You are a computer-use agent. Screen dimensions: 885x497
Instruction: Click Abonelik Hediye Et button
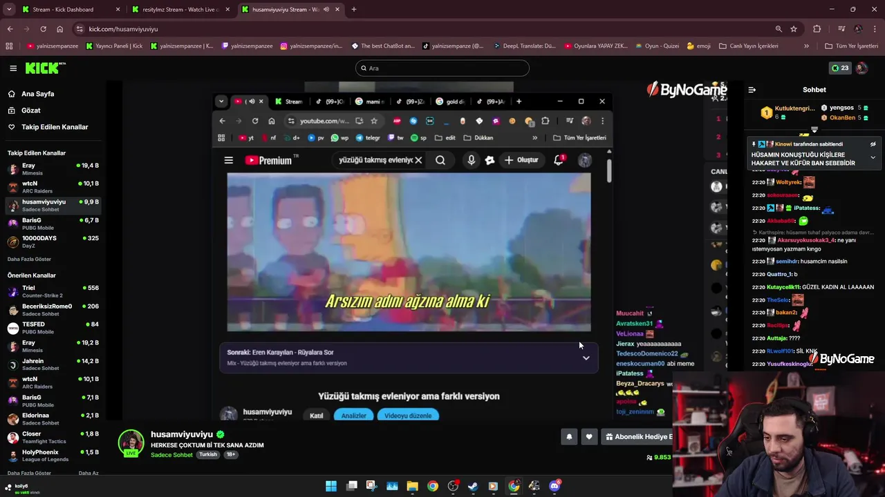tap(638, 436)
